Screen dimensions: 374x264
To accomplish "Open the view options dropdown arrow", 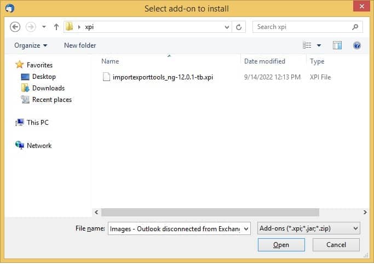I will click(x=319, y=45).
